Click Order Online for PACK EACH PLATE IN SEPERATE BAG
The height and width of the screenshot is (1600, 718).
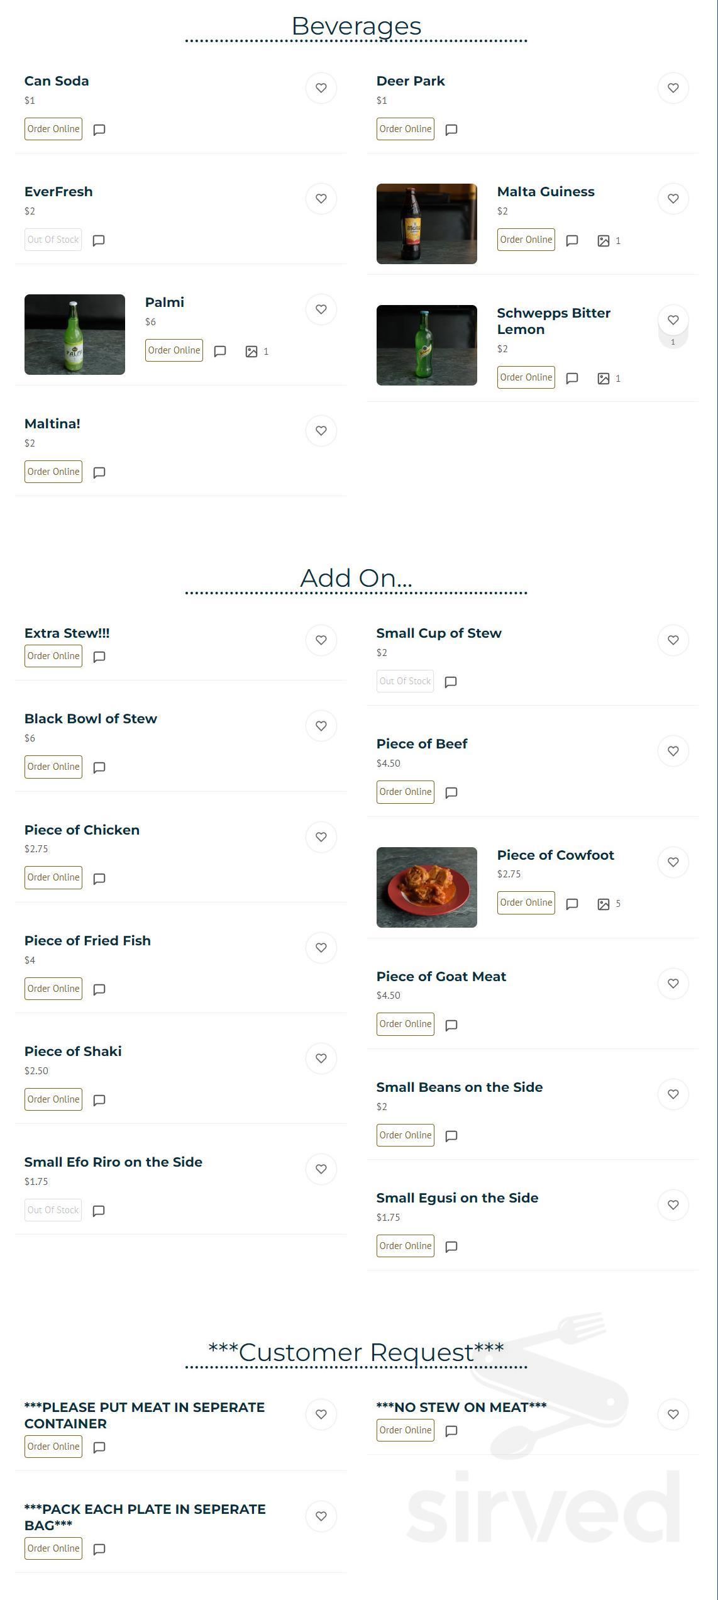coord(53,1548)
